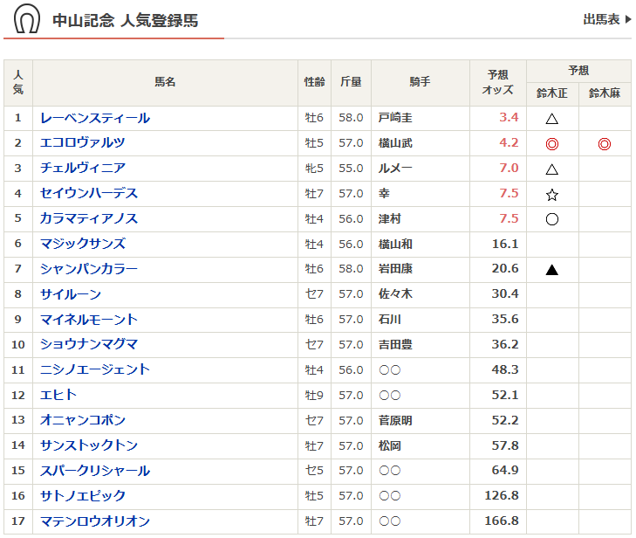The height and width of the screenshot is (538, 636).
Task: Click the double-circle mark in 鈴木麻 column
Action: coord(605,144)
